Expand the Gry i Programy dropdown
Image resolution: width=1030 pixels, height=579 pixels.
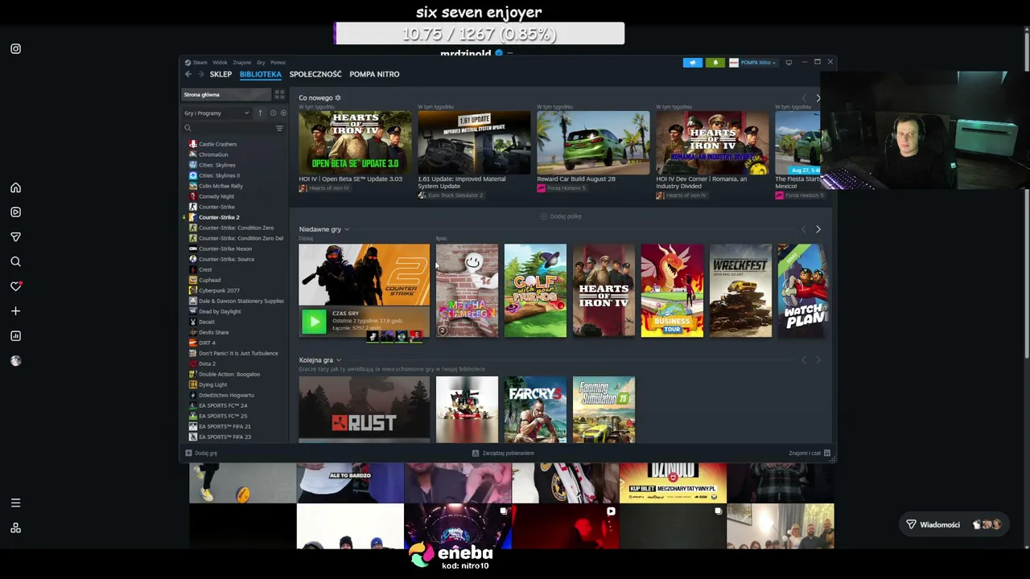pyautogui.click(x=217, y=113)
